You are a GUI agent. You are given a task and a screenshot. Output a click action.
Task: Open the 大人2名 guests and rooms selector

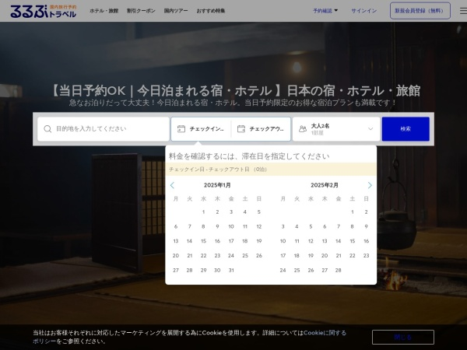pos(336,129)
